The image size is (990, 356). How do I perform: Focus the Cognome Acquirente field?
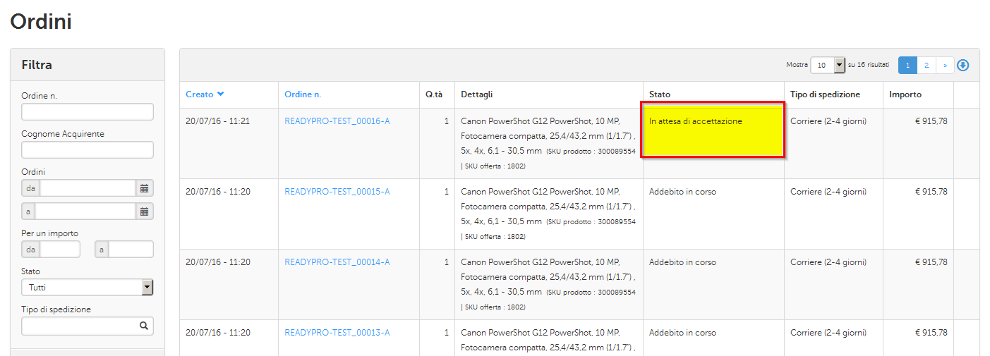click(87, 149)
